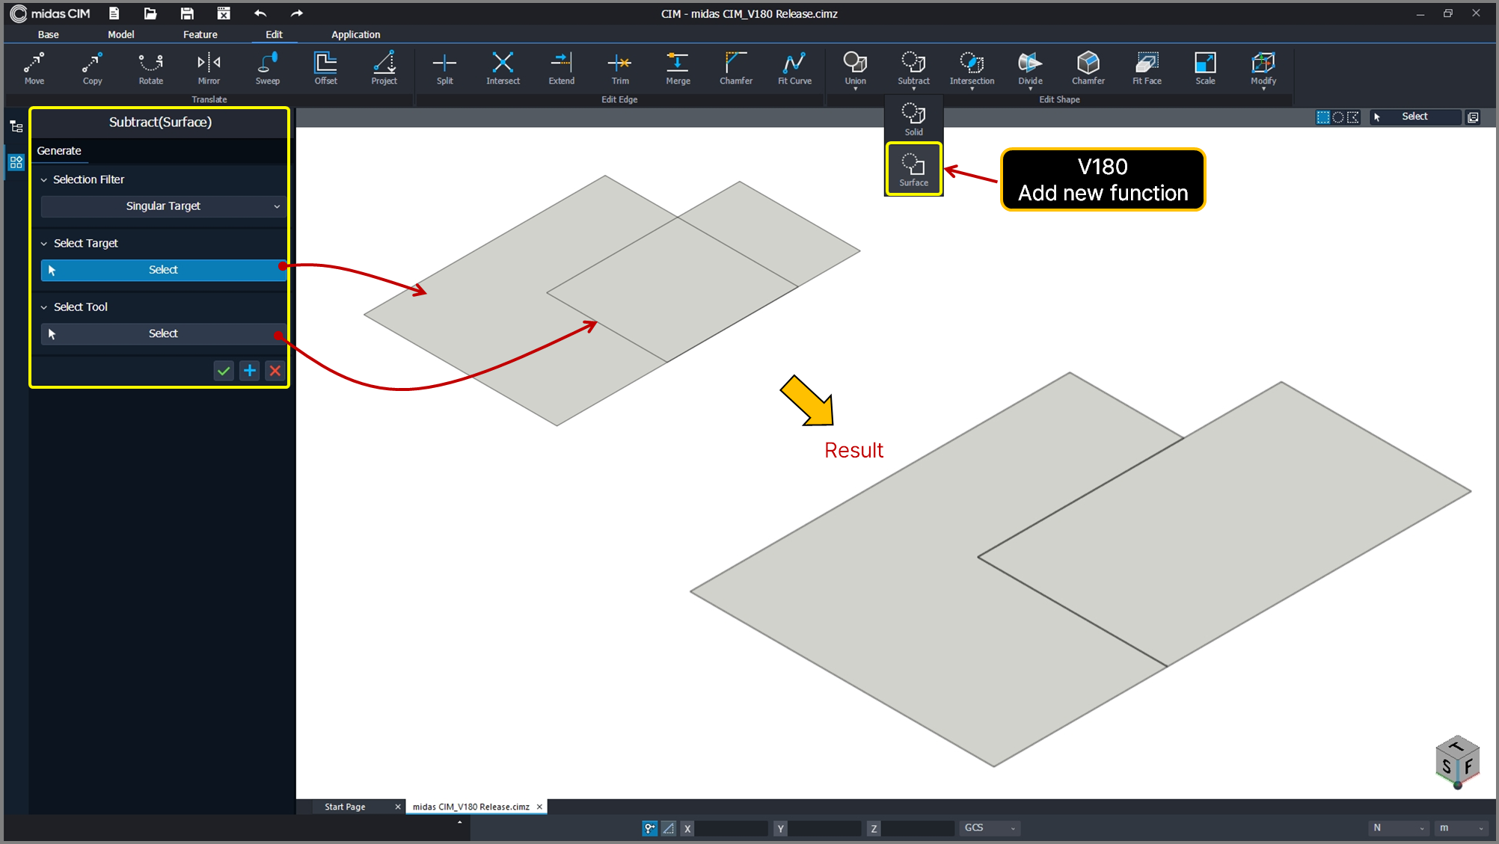This screenshot has height=844, width=1499.
Task: Click Select button under Select Target
Action: 163,270
